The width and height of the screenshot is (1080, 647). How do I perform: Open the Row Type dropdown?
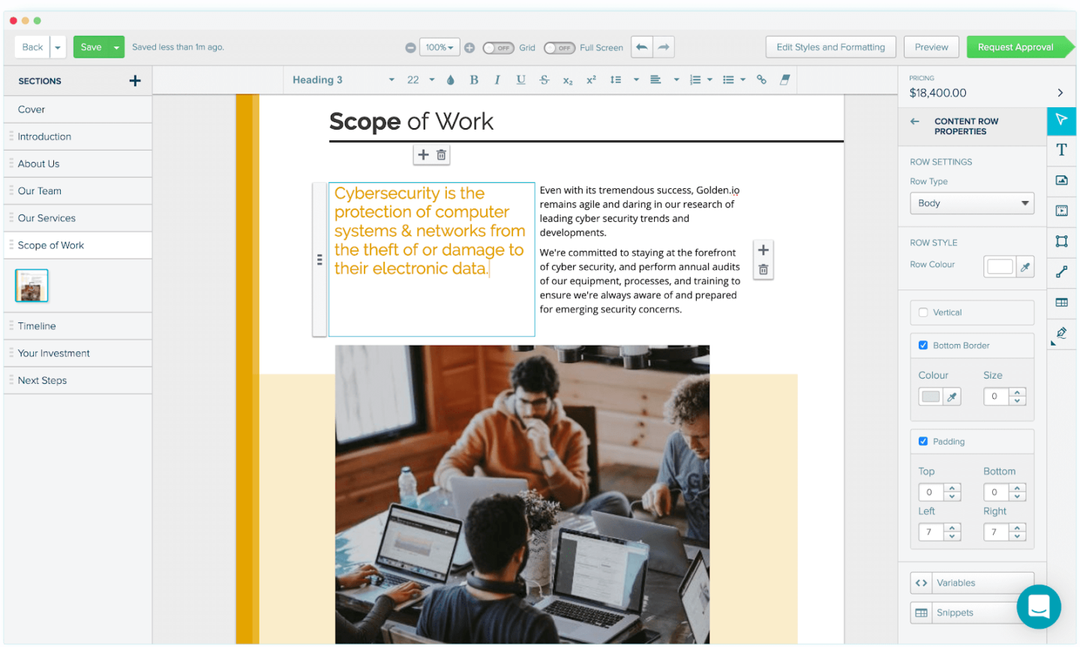(972, 202)
